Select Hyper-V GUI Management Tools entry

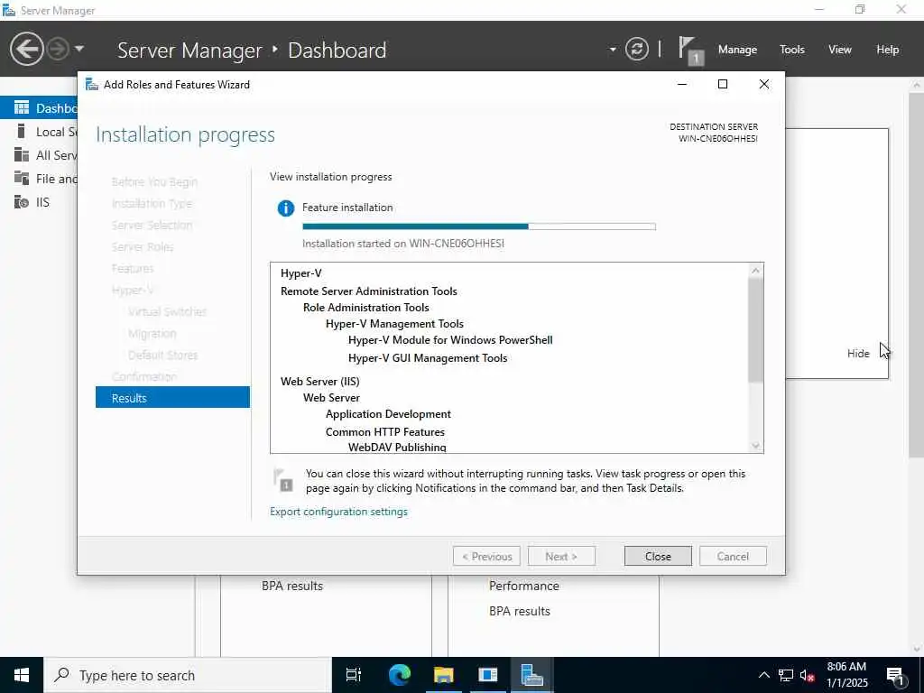coord(428,358)
